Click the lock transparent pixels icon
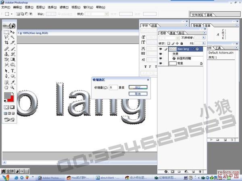Viewport: 242px width, 181px height. point(169,43)
